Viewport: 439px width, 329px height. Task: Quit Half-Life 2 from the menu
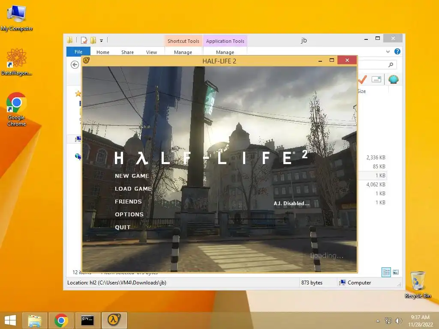[x=123, y=227]
